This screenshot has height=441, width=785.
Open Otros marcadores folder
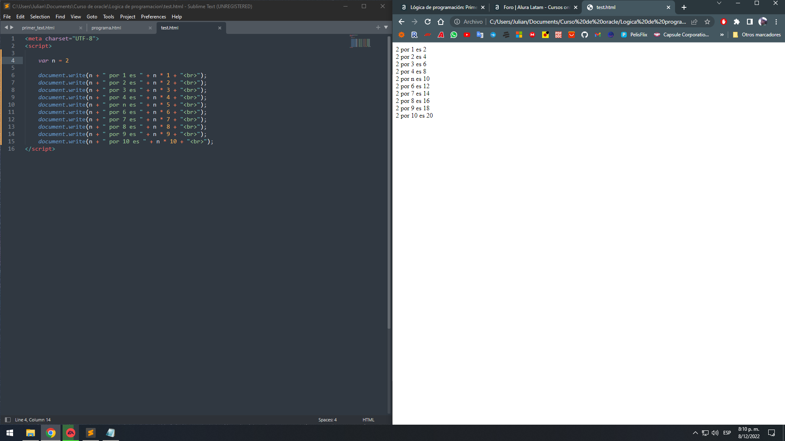coord(757,35)
